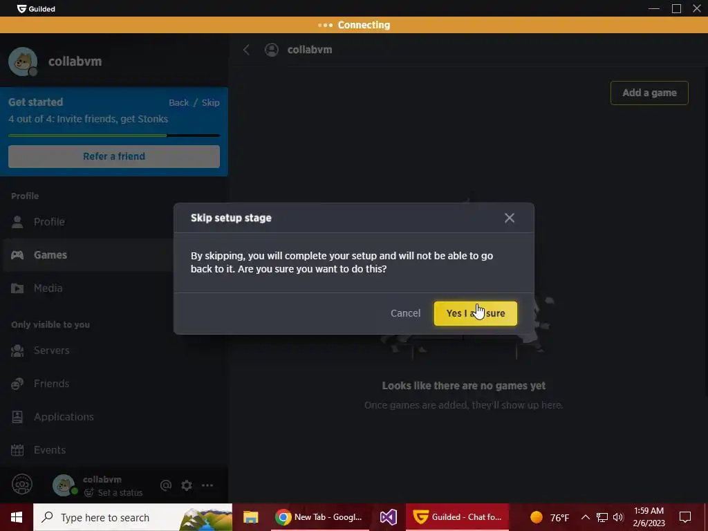
Task: Open settings gear in bottom user bar
Action: (x=187, y=485)
